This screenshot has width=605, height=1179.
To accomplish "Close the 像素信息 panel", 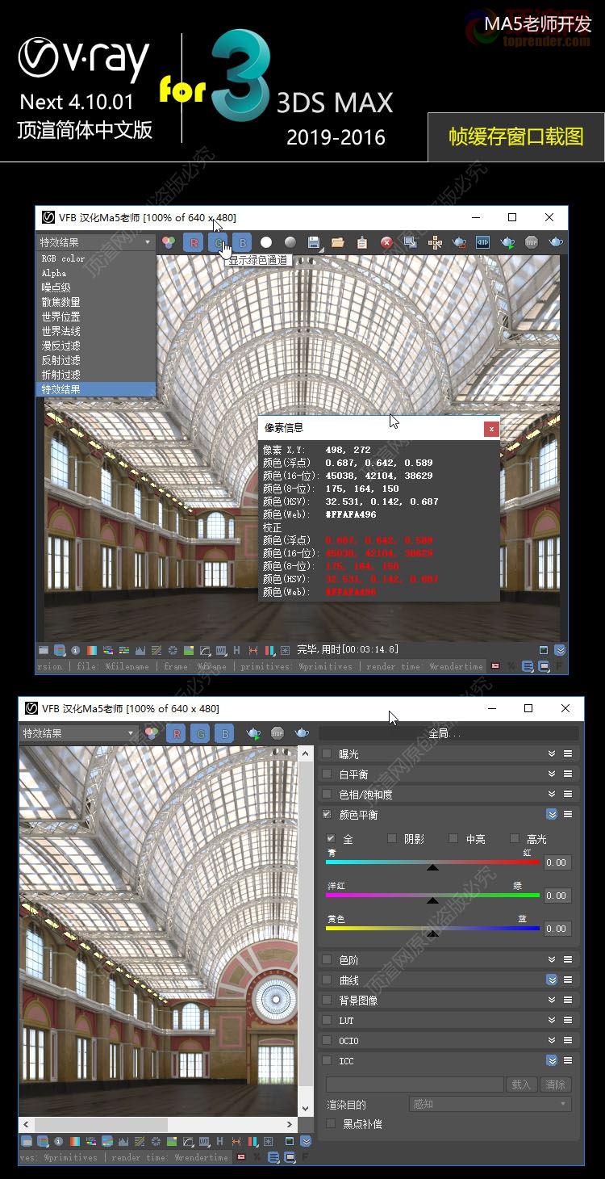I will (x=491, y=429).
